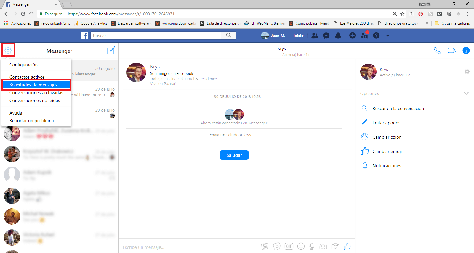474x253 pixels.
Task: Open Solicitudes de mensajes
Action: click(x=36, y=85)
